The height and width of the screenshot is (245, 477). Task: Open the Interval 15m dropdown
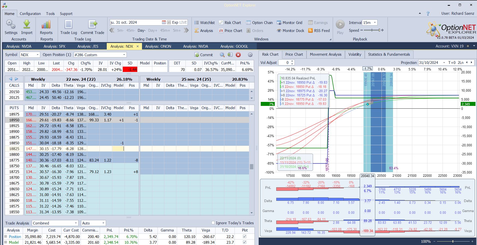(375, 22)
